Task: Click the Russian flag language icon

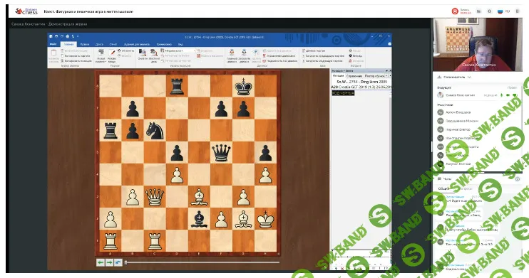Action: point(500,11)
